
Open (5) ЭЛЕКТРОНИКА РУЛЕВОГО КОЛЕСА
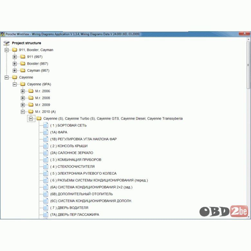83,173
